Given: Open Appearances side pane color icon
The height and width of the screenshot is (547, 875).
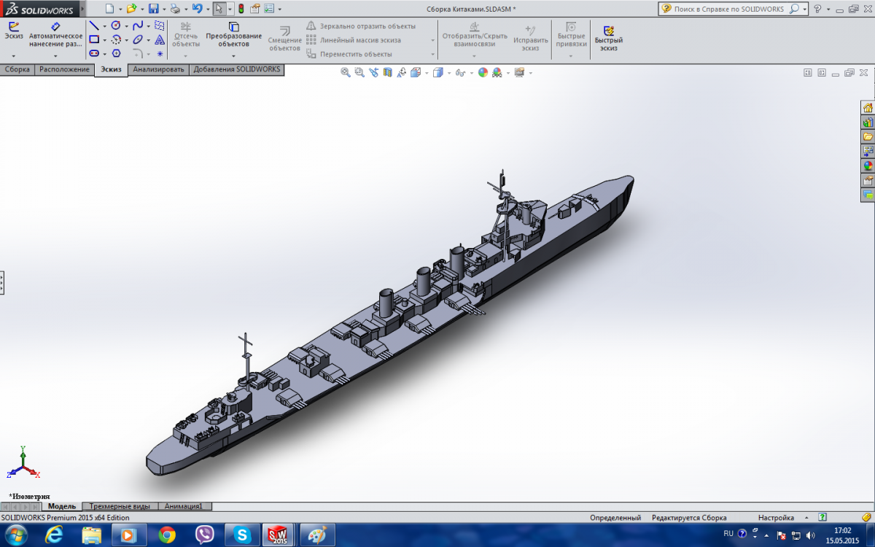Looking at the screenshot, I should click(x=868, y=166).
